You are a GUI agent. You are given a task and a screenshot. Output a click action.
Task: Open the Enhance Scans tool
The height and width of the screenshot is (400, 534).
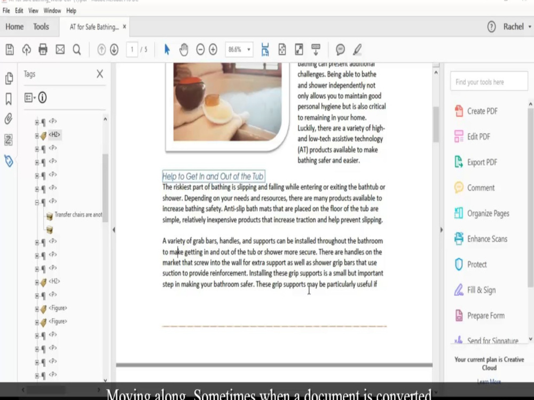pyautogui.click(x=481, y=239)
